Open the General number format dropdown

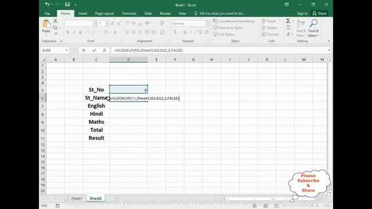click(x=208, y=23)
